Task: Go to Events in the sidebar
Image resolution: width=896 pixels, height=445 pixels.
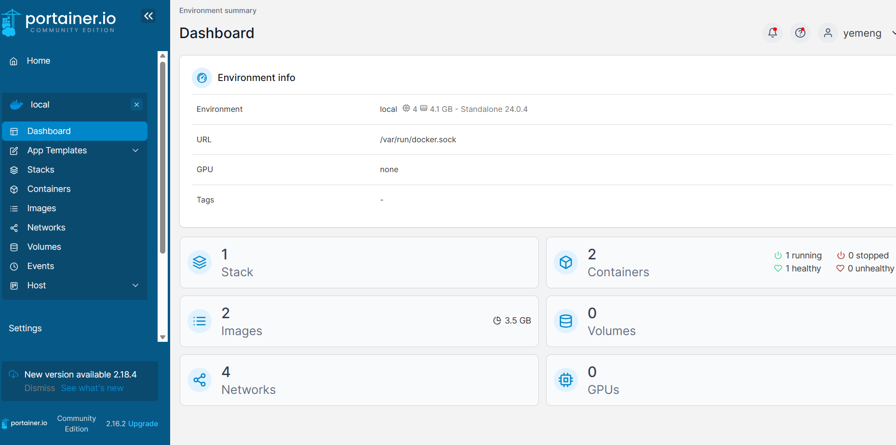Action: click(x=40, y=266)
